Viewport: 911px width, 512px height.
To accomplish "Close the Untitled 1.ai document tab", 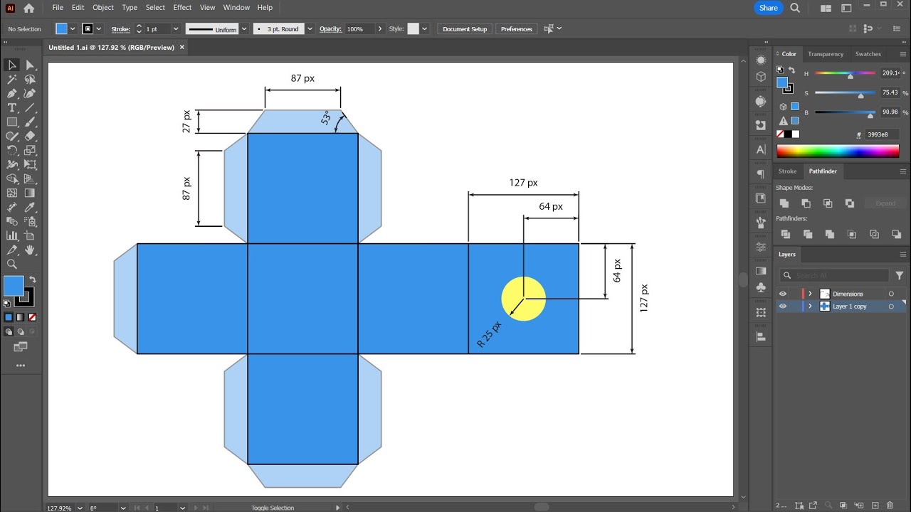I will coord(181,48).
